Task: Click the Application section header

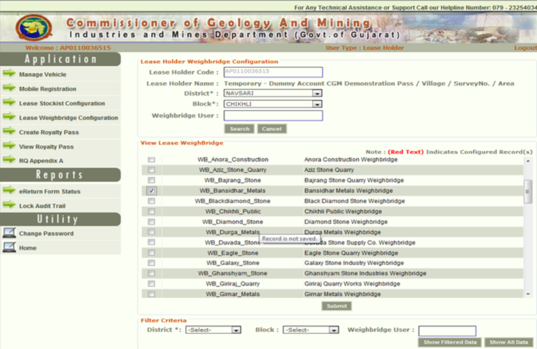Action: pos(61,59)
